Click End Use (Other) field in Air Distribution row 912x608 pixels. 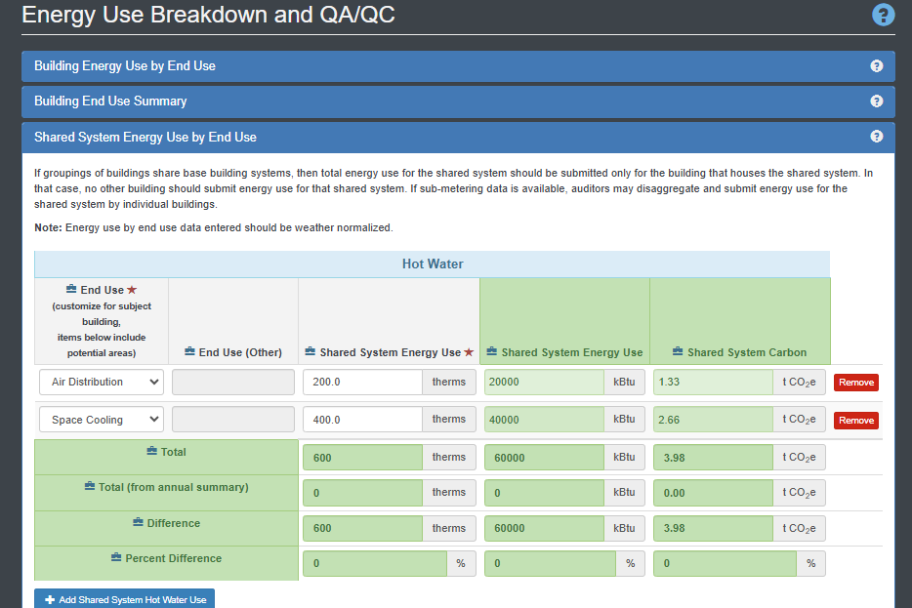pos(233,382)
